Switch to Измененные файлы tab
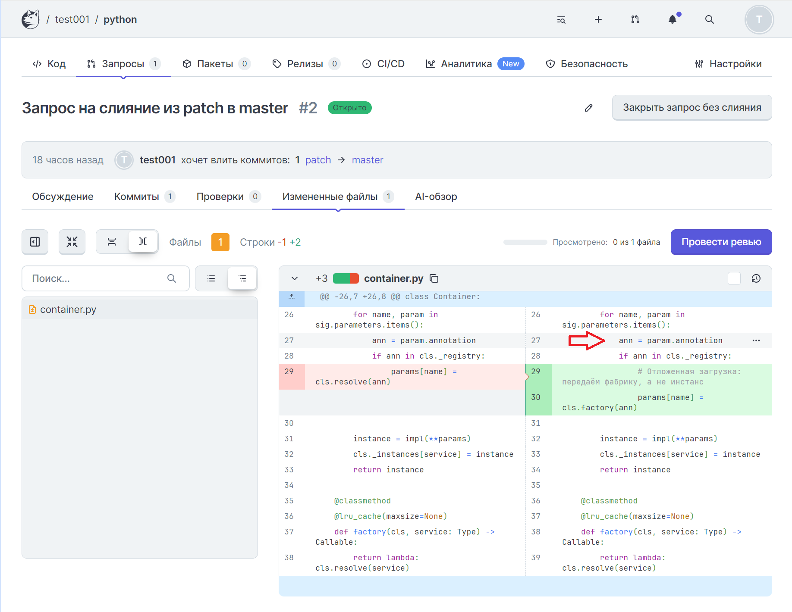This screenshot has height=612, width=792. coord(338,197)
